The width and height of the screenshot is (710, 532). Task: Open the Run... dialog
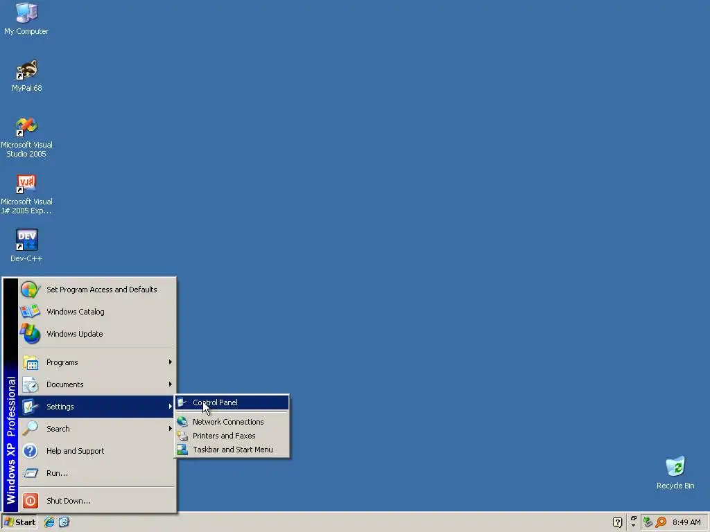pyautogui.click(x=97, y=473)
